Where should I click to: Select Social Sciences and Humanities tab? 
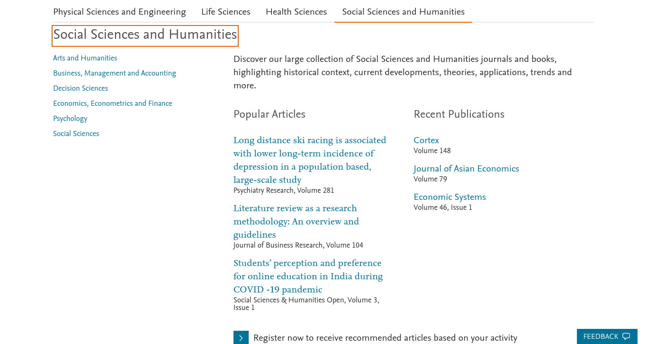[x=403, y=12]
